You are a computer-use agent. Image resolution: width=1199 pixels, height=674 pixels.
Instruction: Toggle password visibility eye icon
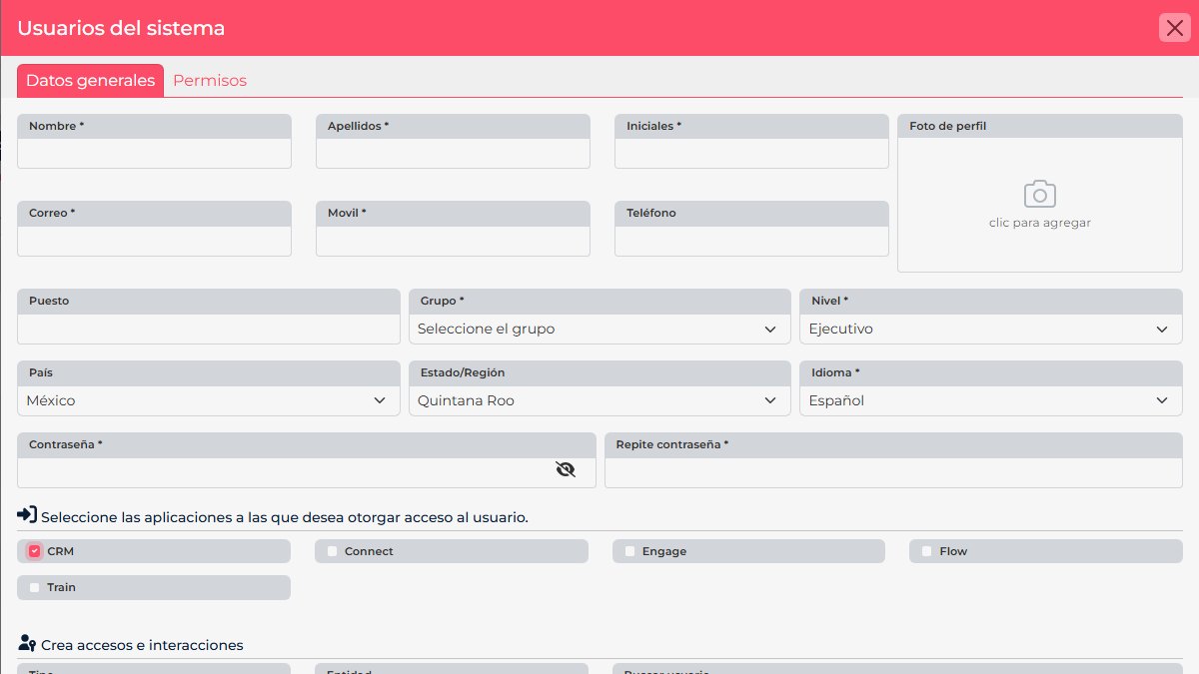point(566,469)
